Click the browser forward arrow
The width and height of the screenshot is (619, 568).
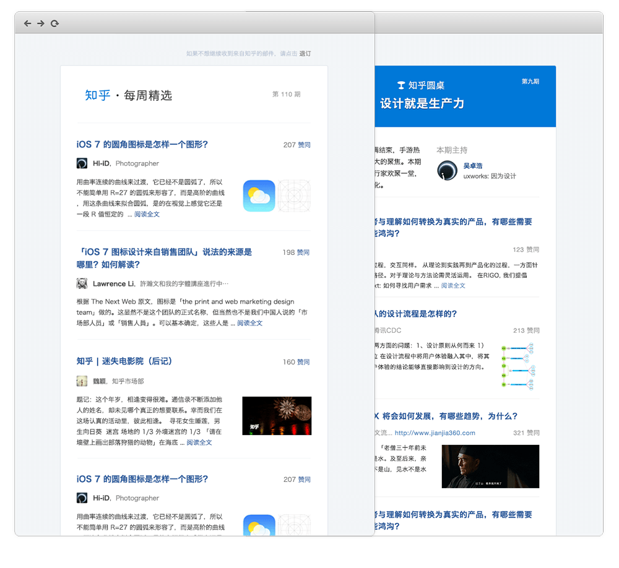41,24
